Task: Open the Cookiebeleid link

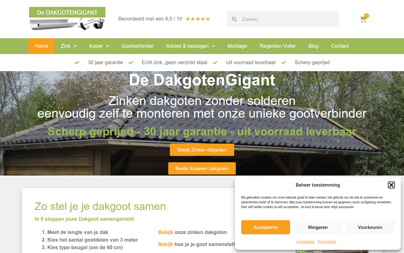Action: (x=305, y=242)
